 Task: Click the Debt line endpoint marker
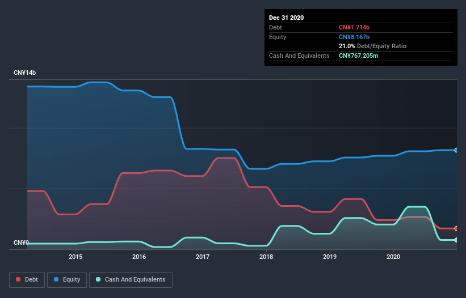456,229
